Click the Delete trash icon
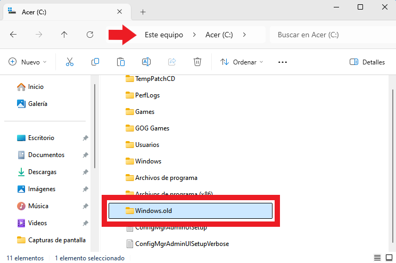The width and height of the screenshot is (396, 263). (197, 62)
